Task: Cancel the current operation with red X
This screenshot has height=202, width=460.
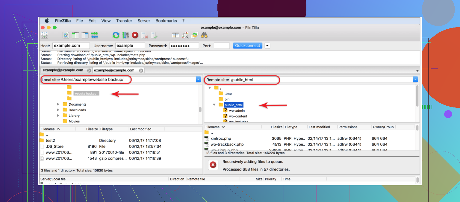Action: point(135,35)
